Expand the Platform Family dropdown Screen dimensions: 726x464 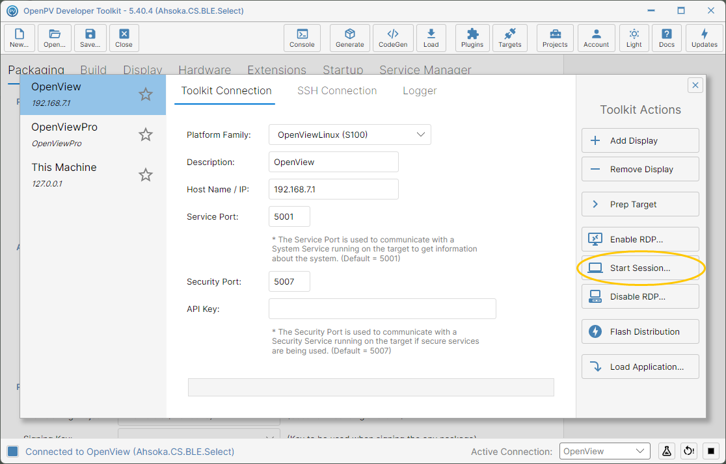[349, 135]
